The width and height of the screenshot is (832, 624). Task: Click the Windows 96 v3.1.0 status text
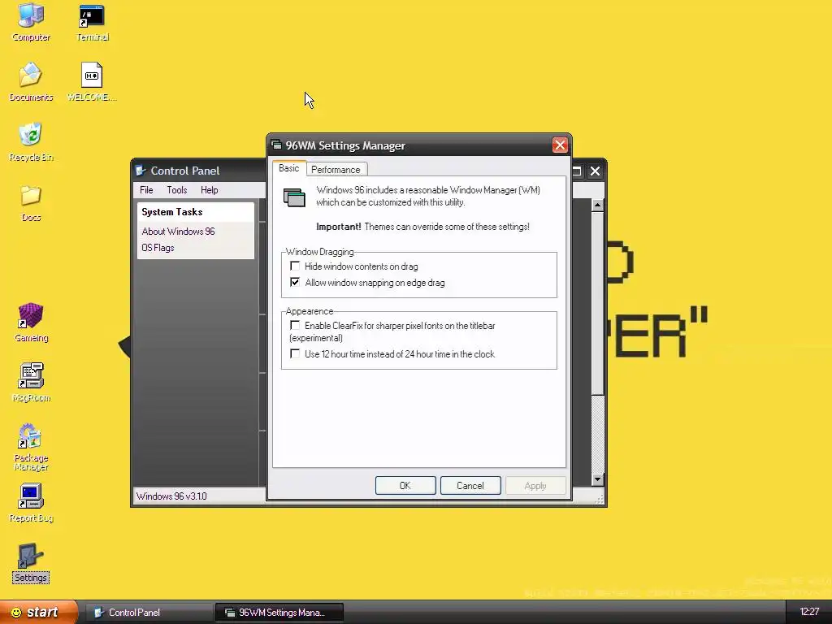(171, 496)
